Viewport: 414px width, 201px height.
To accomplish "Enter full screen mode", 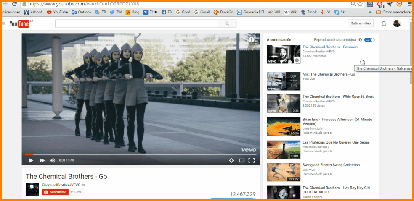I will coord(252,160).
